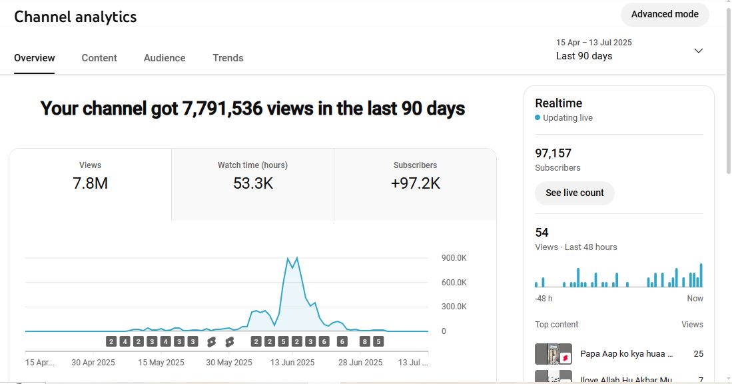
Task: Click the 13 Jun 2025 axis date
Action: point(292,363)
